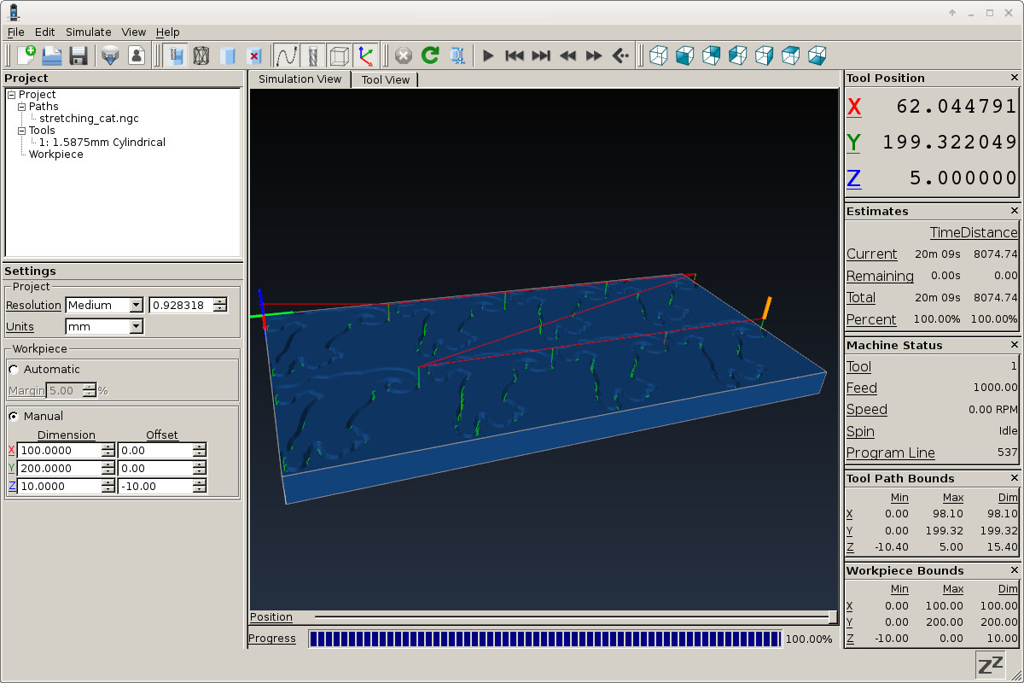Open the File menu
Screen dimensions: 1024x683
tap(15, 32)
